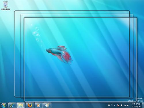Click the tray icon with double arrows
This screenshot has width=144, height=108.
point(112,105)
